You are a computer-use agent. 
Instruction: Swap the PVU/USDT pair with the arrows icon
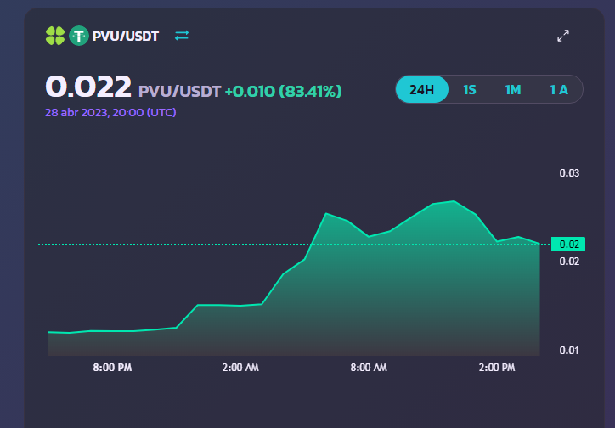182,36
